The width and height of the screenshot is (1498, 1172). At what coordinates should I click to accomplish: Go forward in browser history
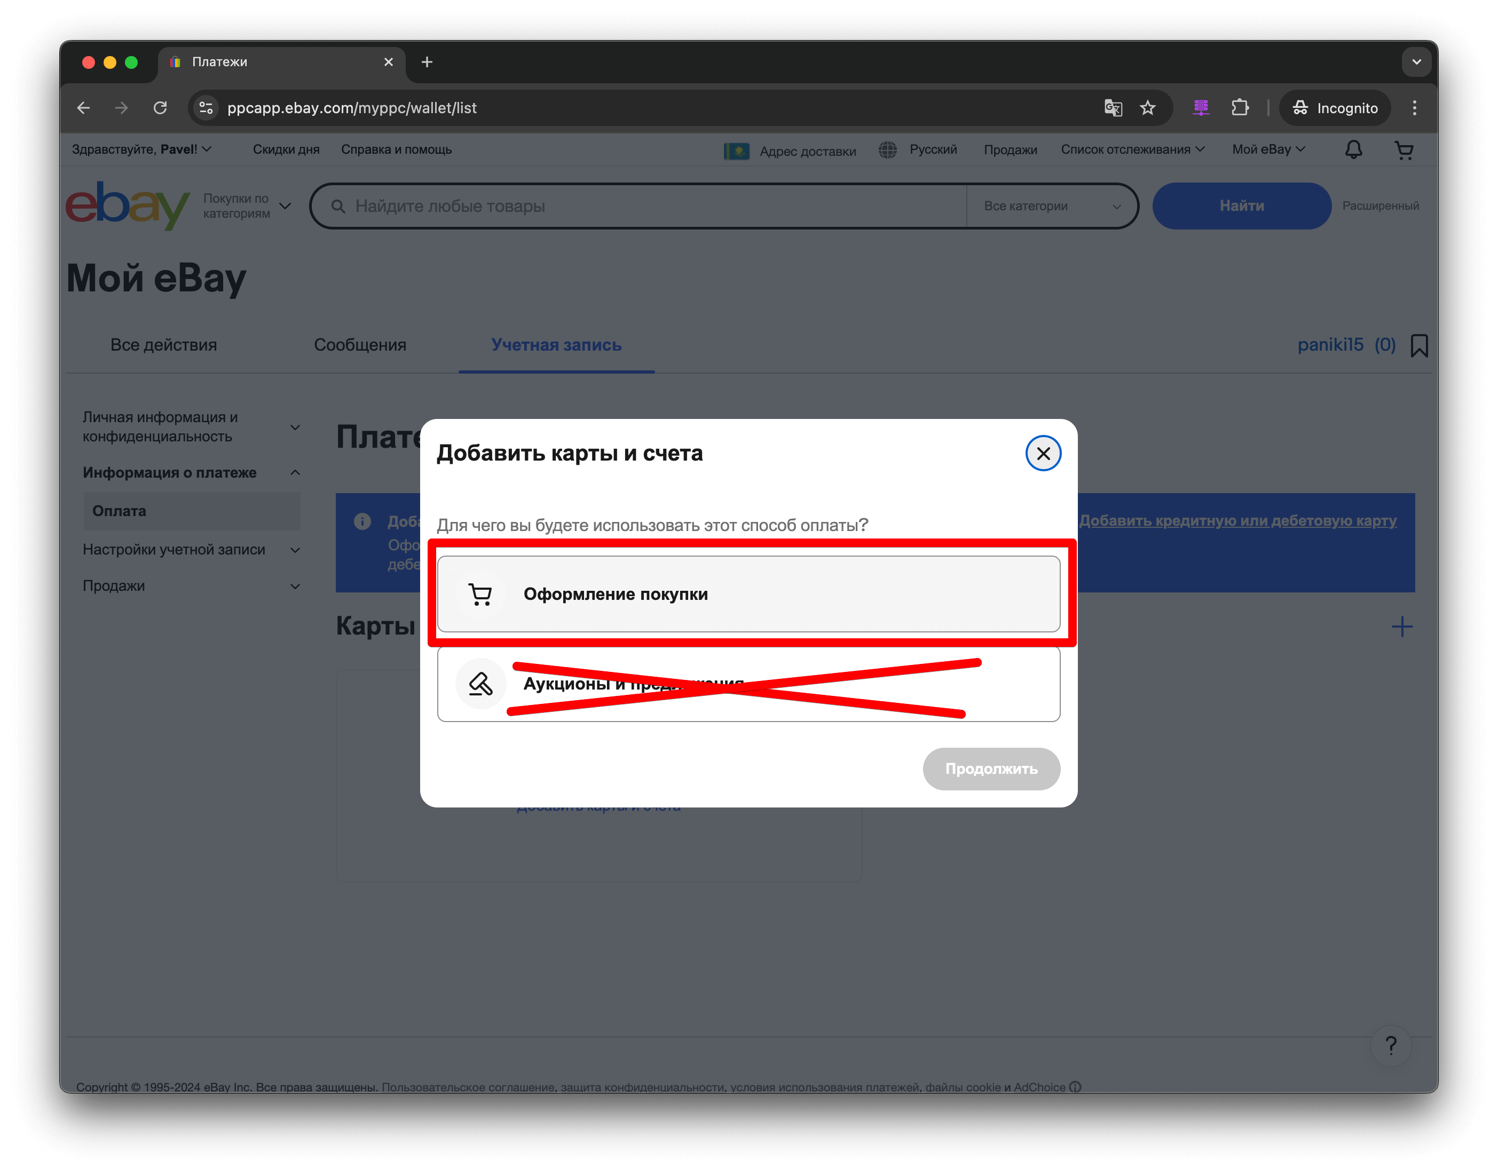122,108
